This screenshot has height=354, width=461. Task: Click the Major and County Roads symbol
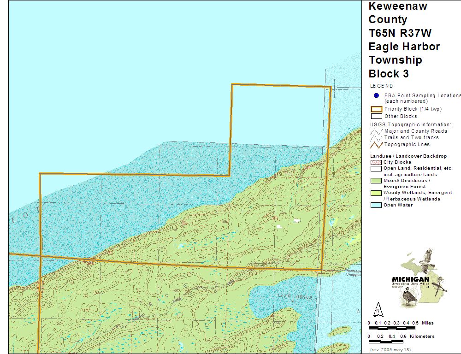(x=376, y=131)
